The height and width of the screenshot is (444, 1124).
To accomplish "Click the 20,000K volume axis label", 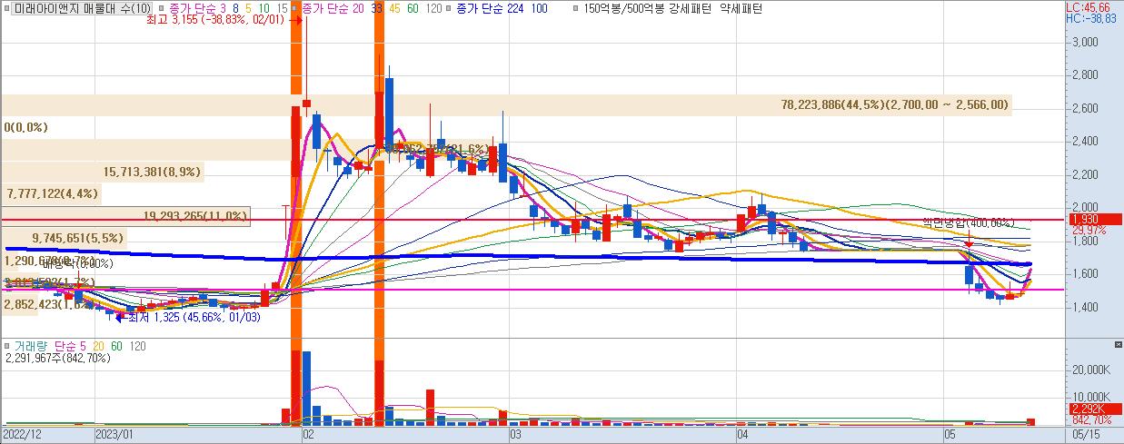I will pos(1089,370).
